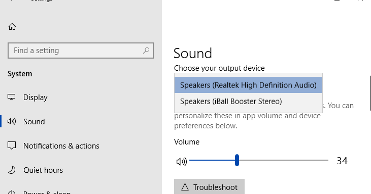Click the Quiet hours moon icon

pyautogui.click(x=12, y=170)
